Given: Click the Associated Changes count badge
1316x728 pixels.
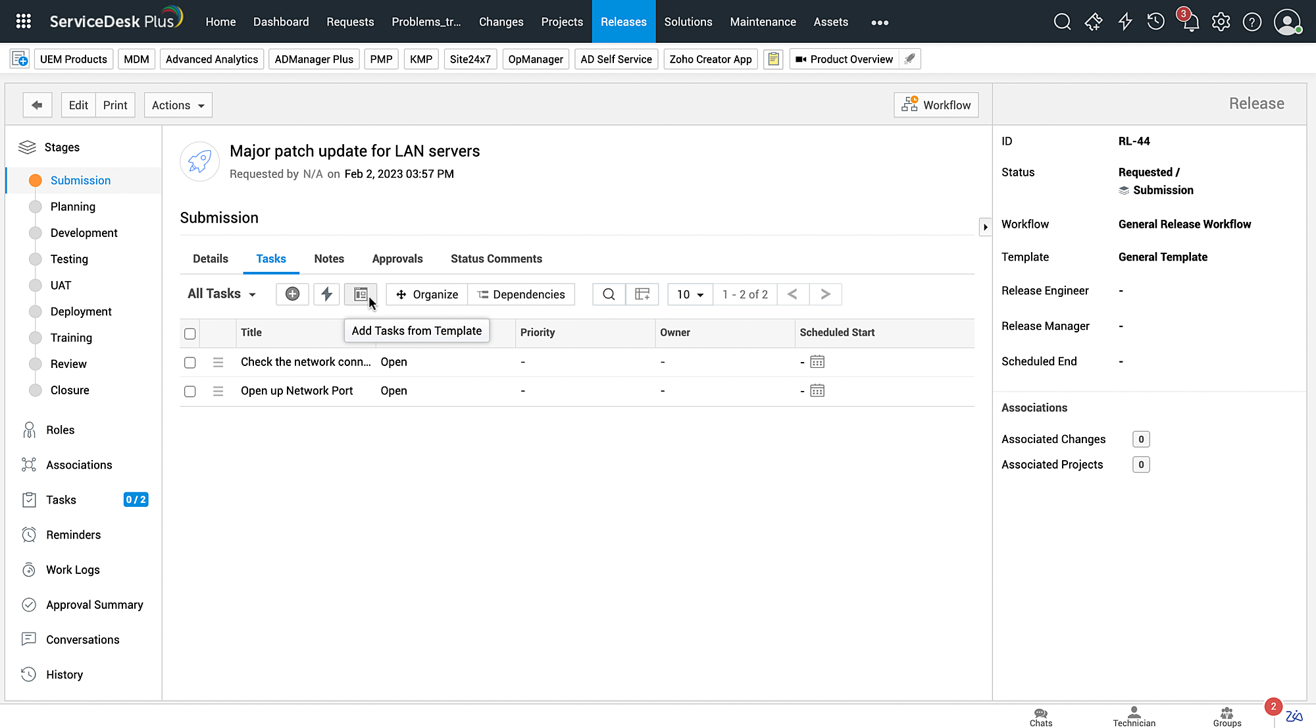Looking at the screenshot, I should click(x=1141, y=440).
